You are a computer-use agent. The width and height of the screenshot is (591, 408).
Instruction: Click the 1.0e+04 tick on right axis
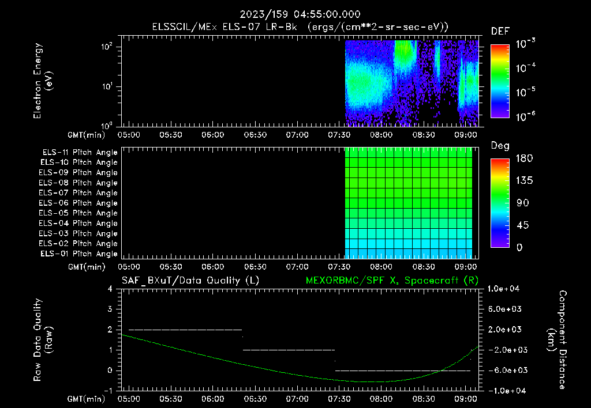coord(503,289)
